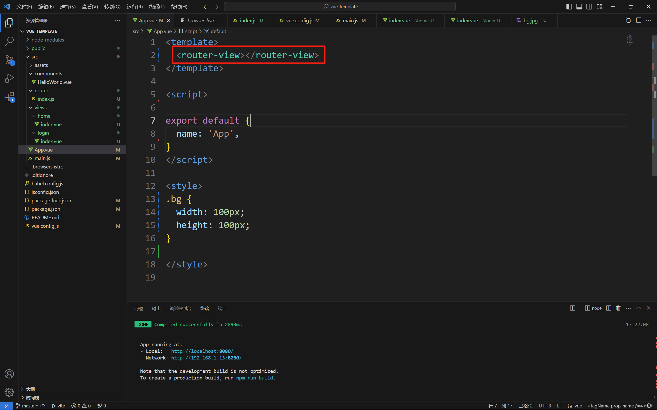Split the editor with split icon

click(x=639, y=20)
